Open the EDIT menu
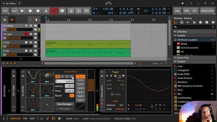 click(187, 11)
